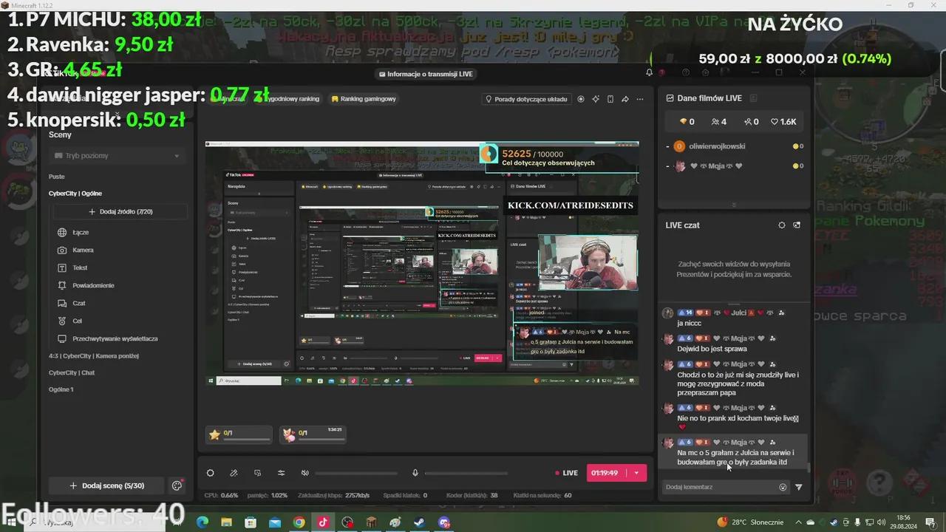Select the Puste scene

tap(57, 177)
